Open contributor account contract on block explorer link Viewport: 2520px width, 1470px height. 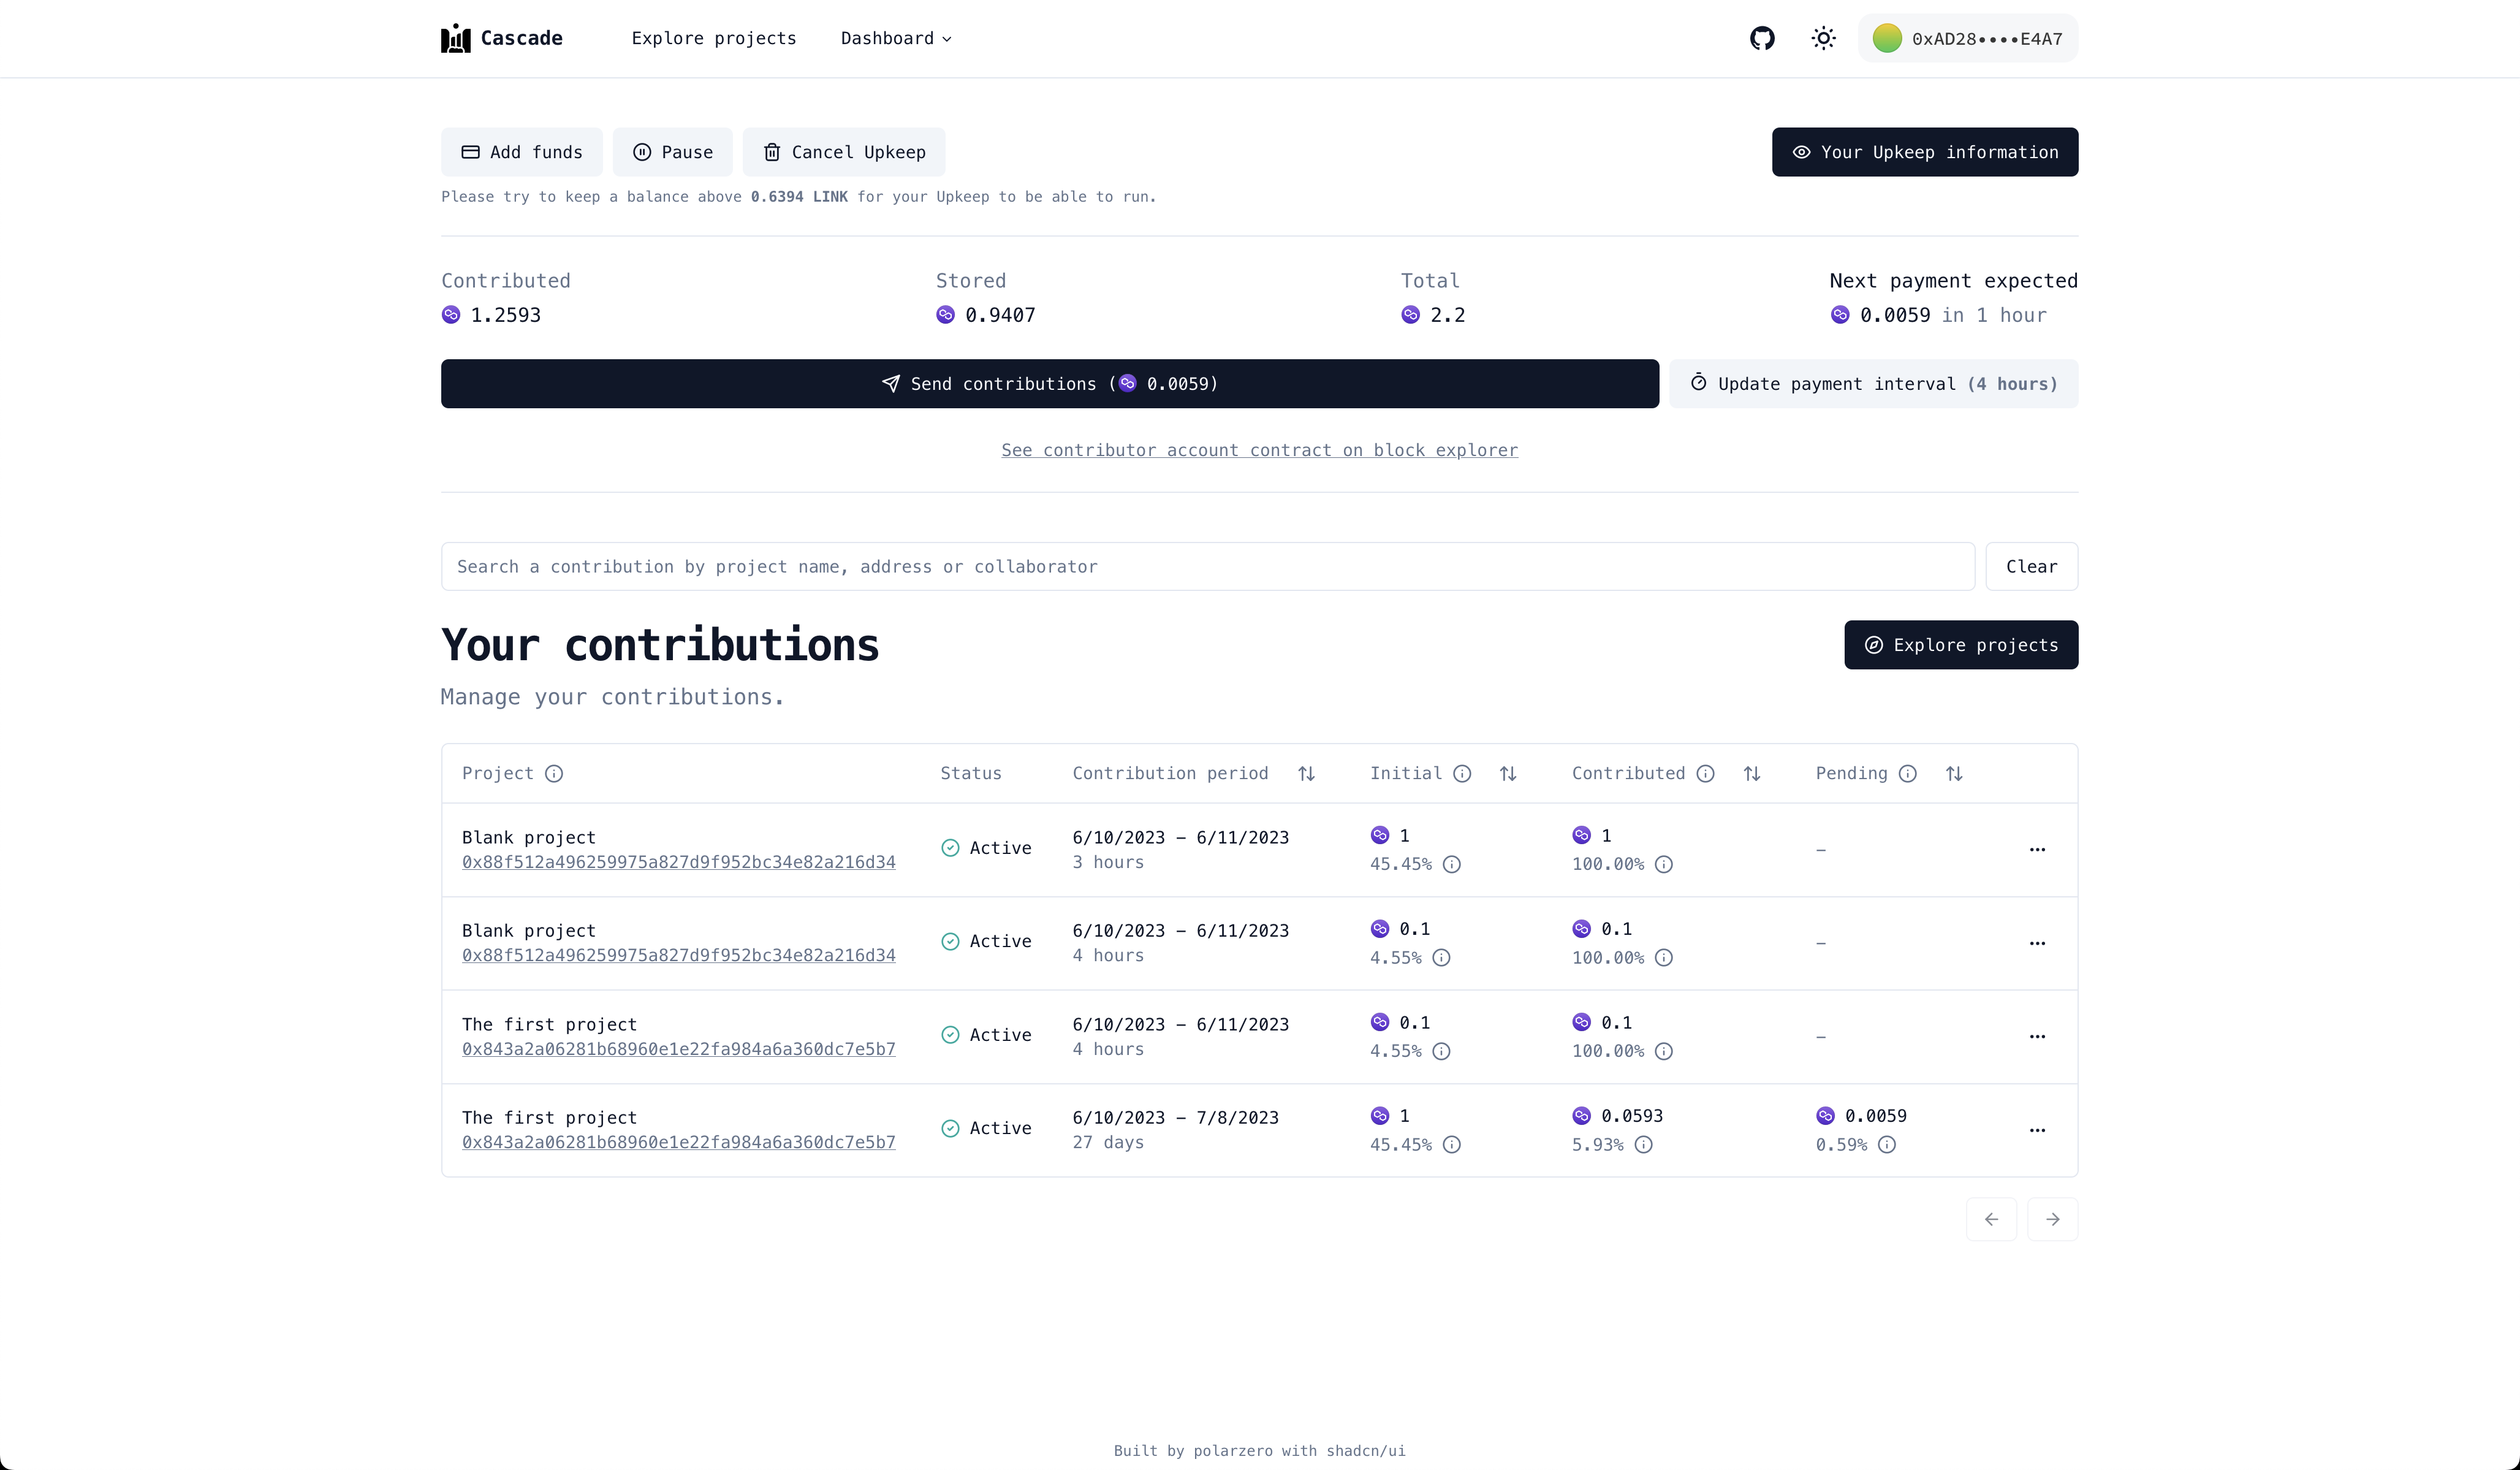pyautogui.click(x=1259, y=450)
